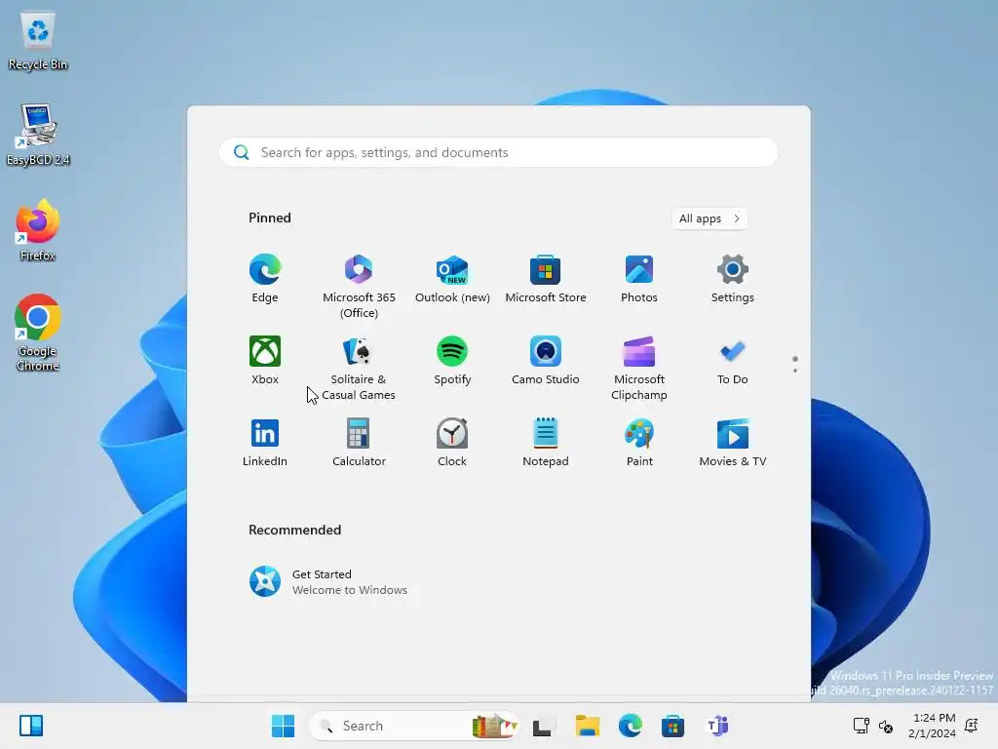
Task: Focus the Start menu search field
Action: tap(498, 152)
